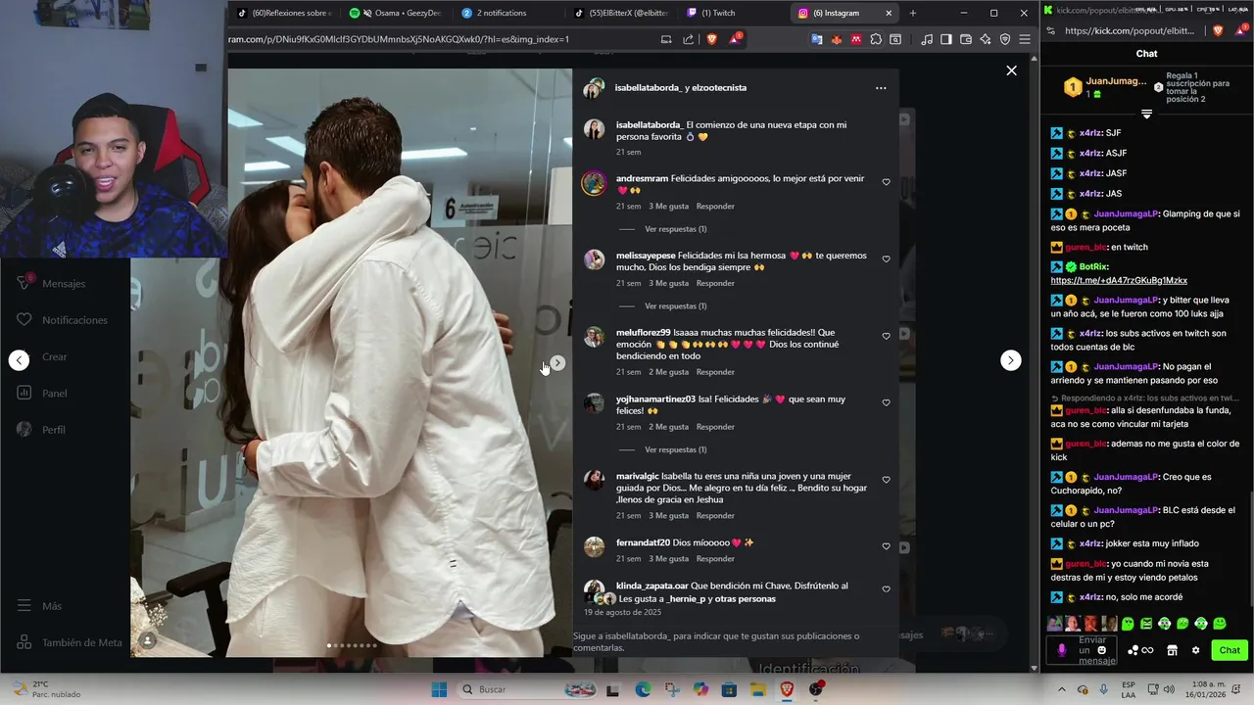The image size is (1254, 705).
Task: Click the green Chat send button
Action: tap(1230, 650)
